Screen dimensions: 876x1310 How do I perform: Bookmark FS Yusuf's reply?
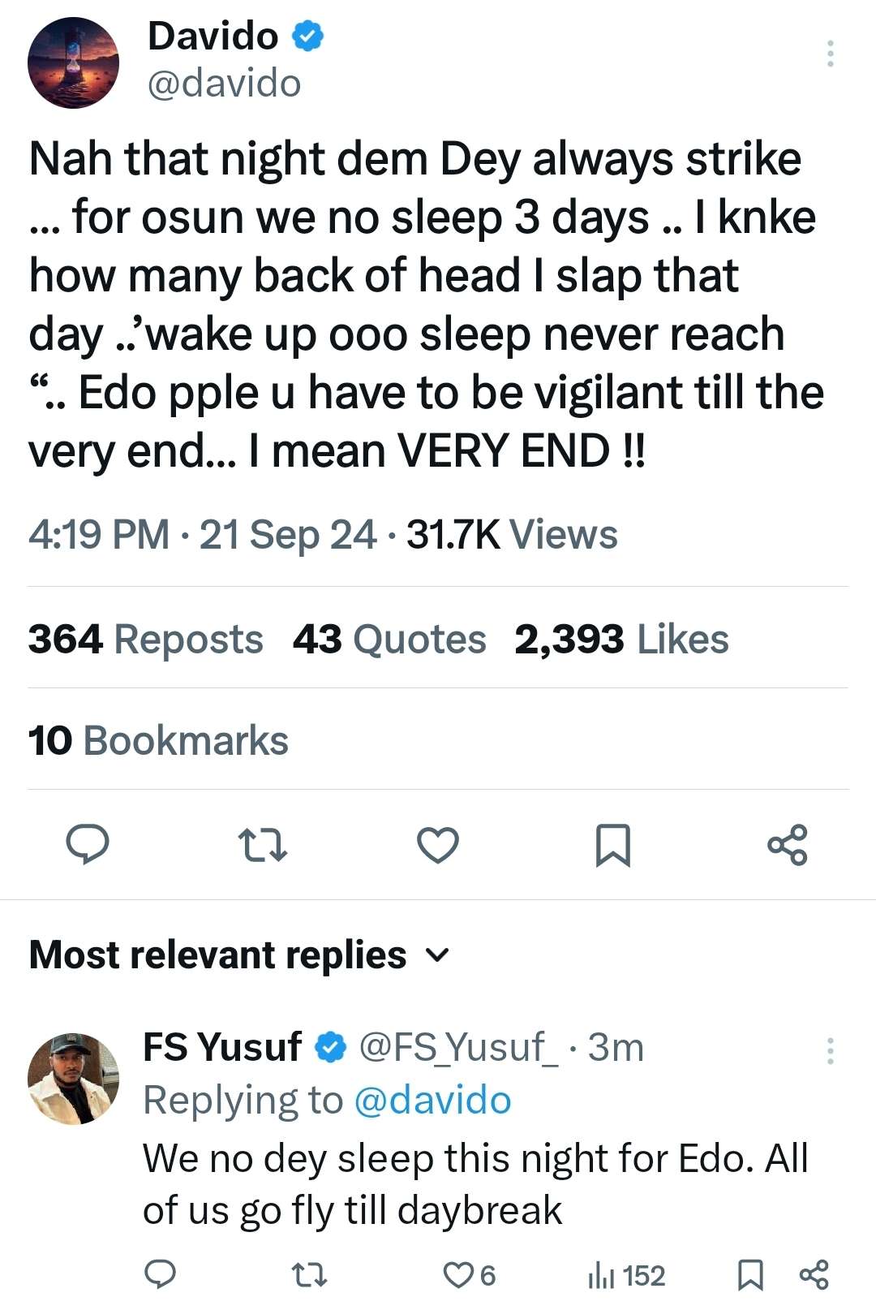coord(750,1275)
